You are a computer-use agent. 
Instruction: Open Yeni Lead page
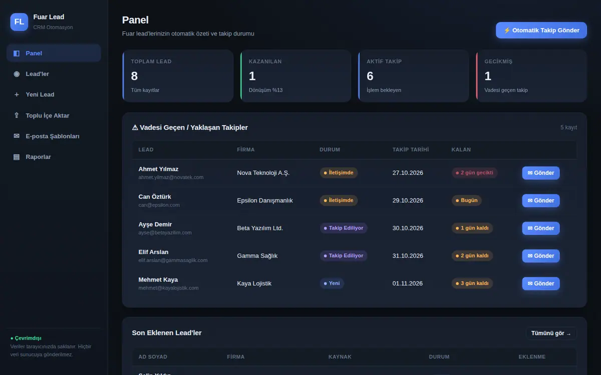pyautogui.click(x=54, y=94)
